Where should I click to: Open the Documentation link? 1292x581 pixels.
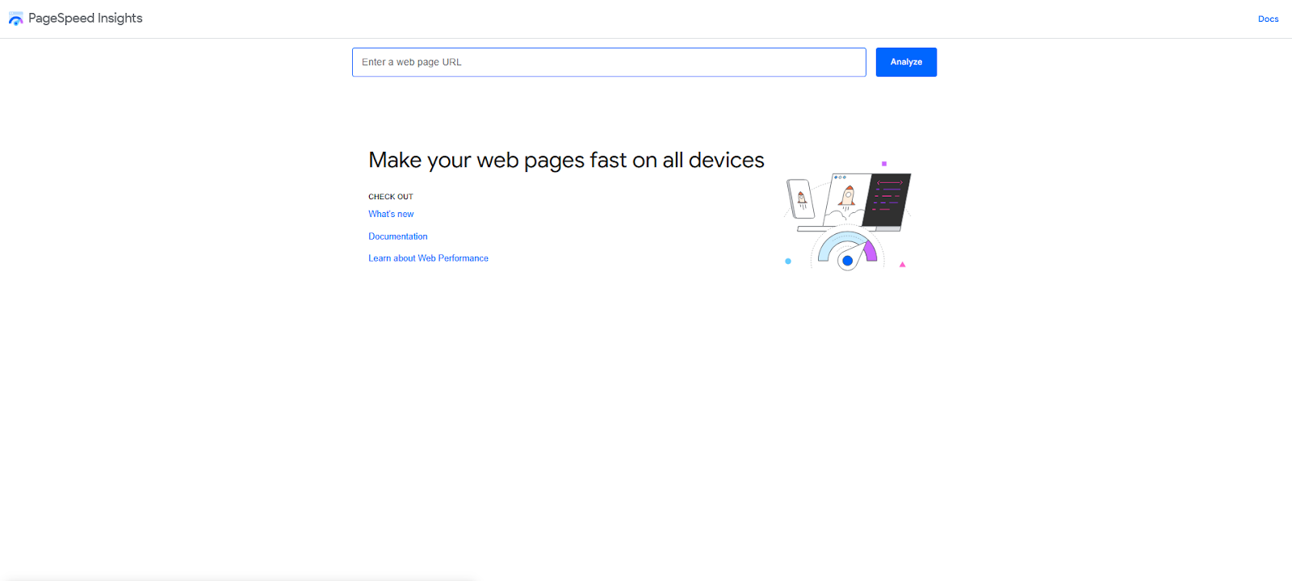(398, 236)
